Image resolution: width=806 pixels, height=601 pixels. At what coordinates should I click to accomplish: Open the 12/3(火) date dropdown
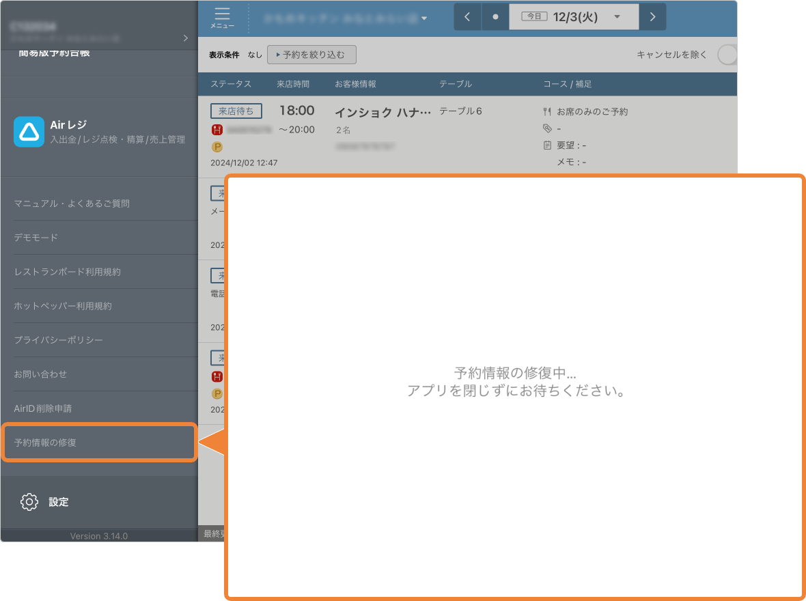click(x=574, y=17)
